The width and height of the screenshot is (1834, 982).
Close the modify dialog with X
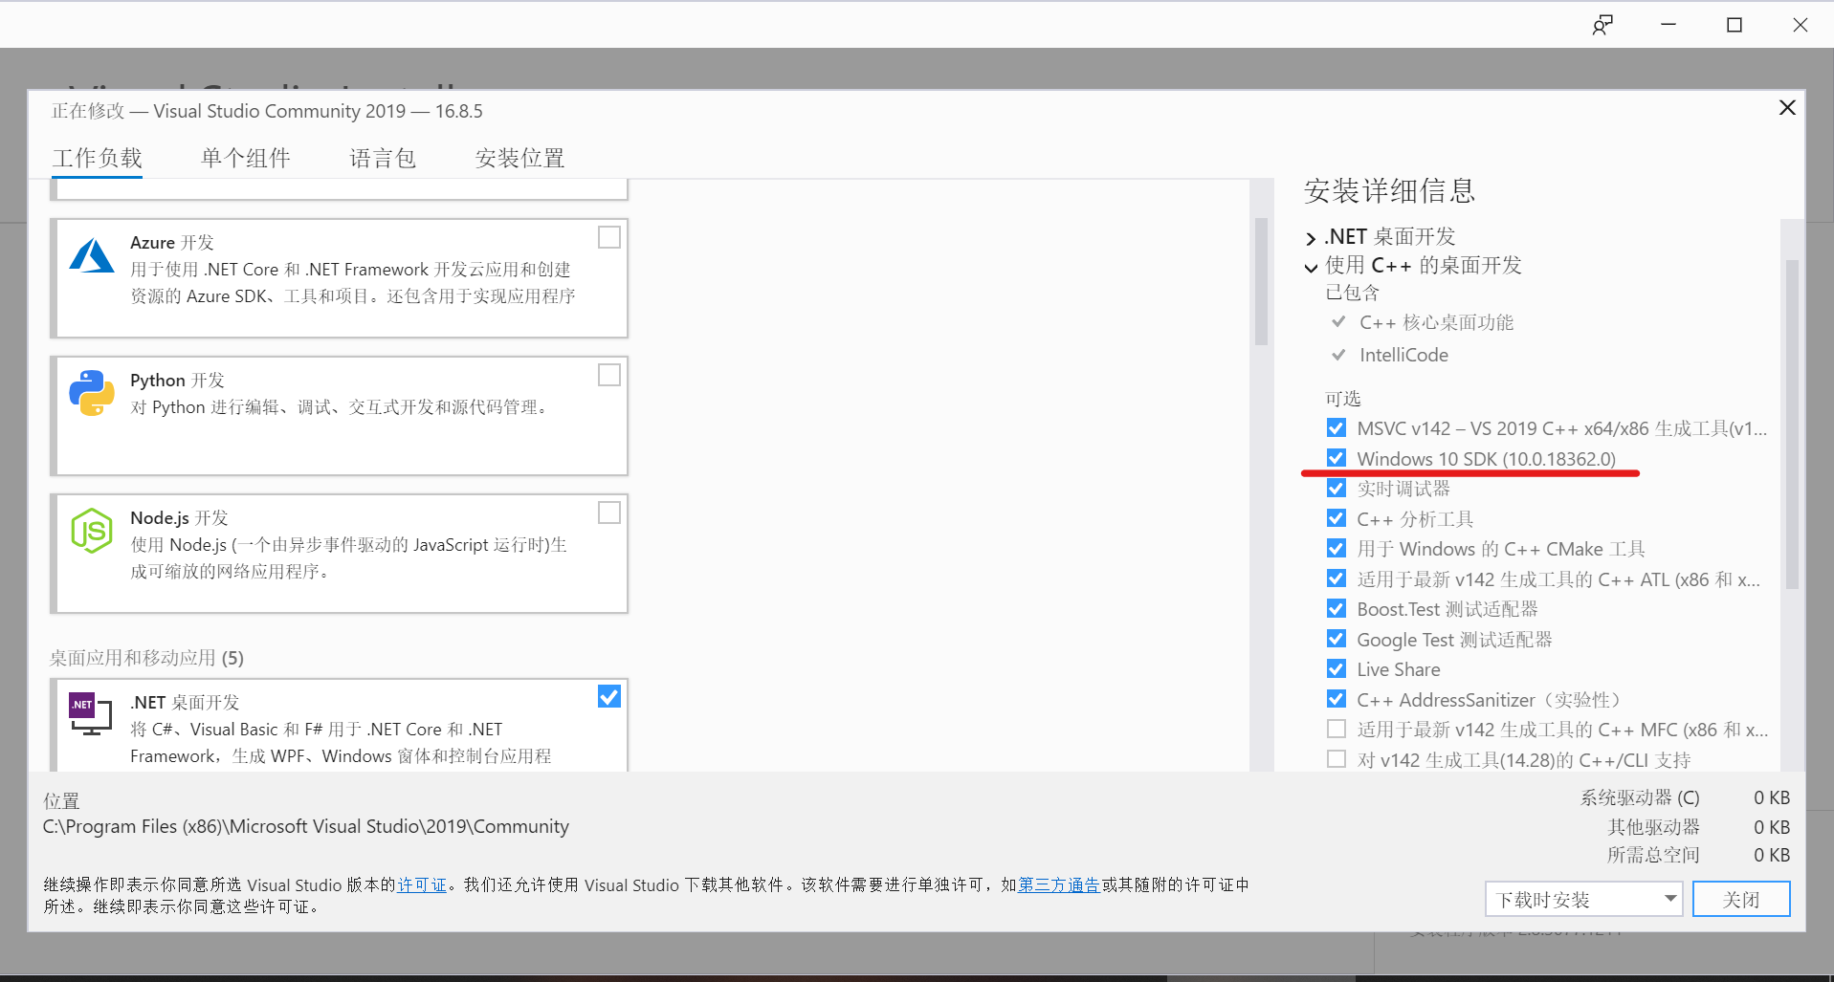pos(1787,107)
